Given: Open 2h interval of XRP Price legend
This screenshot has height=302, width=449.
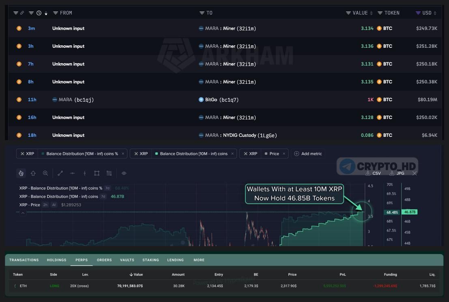Looking at the screenshot, I should point(45,204).
